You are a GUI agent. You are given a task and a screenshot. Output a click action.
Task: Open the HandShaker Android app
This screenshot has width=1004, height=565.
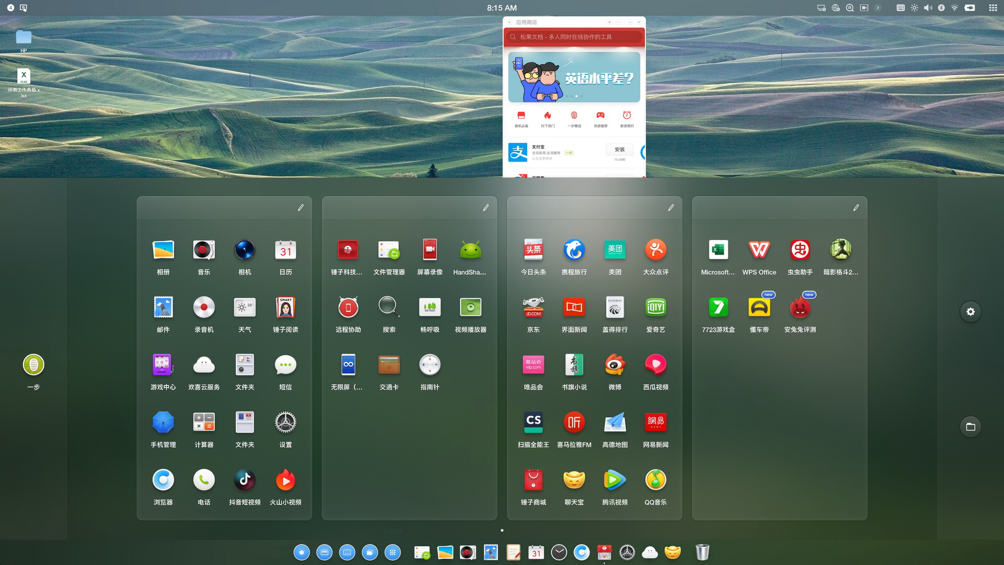[470, 250]
